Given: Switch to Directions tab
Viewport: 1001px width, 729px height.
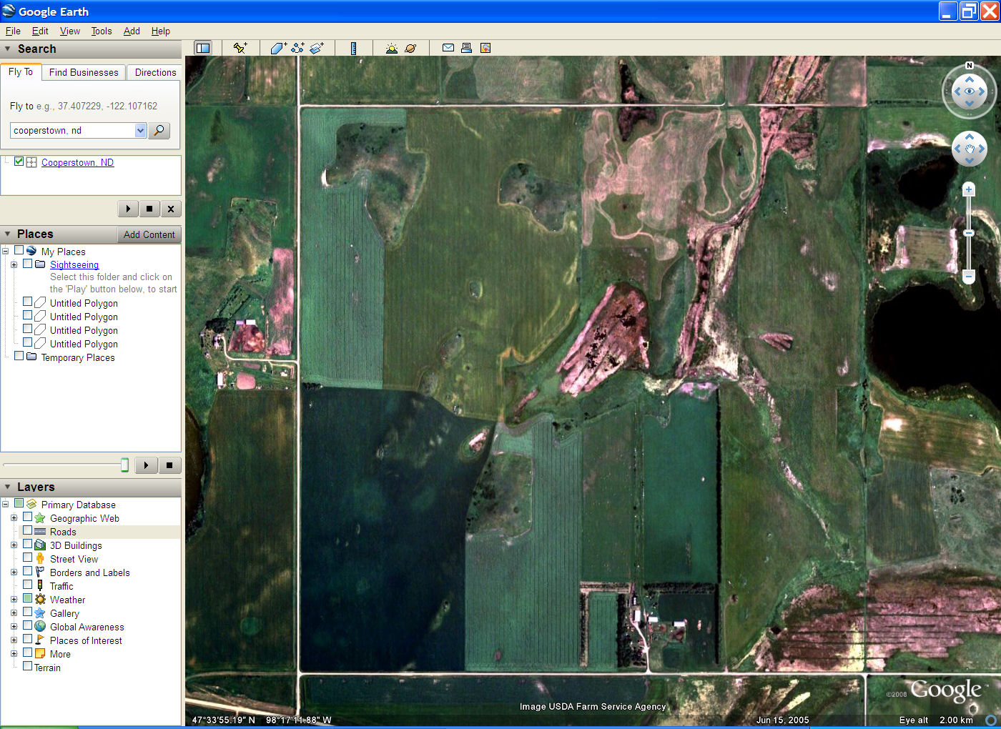Looking at the screenshot, I should (155, 72).
